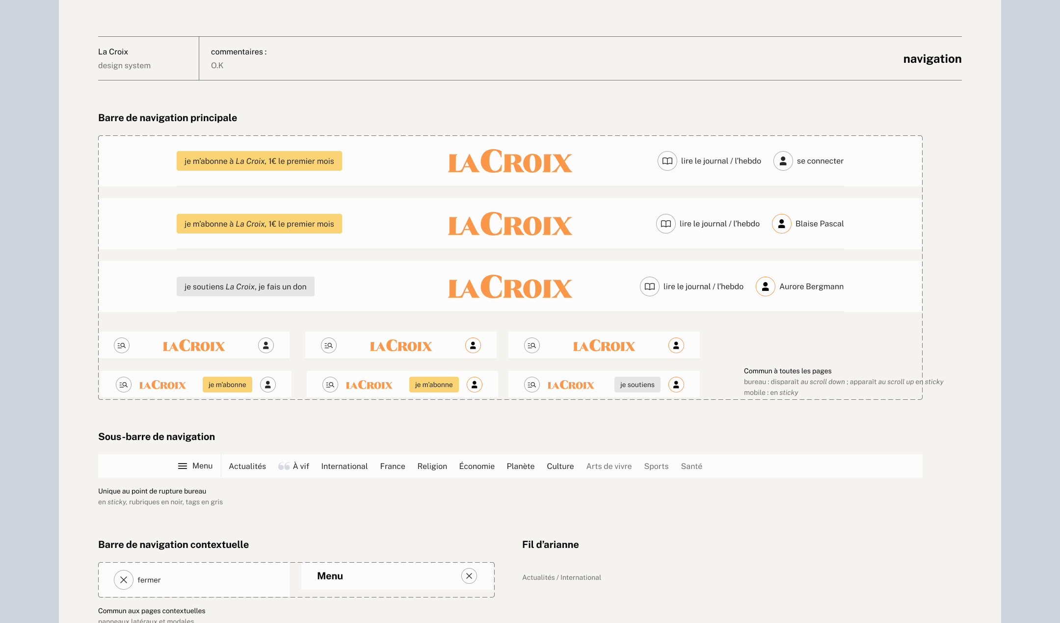Open the hamburger Menu icon in sub-navigation

pos(183,466)
